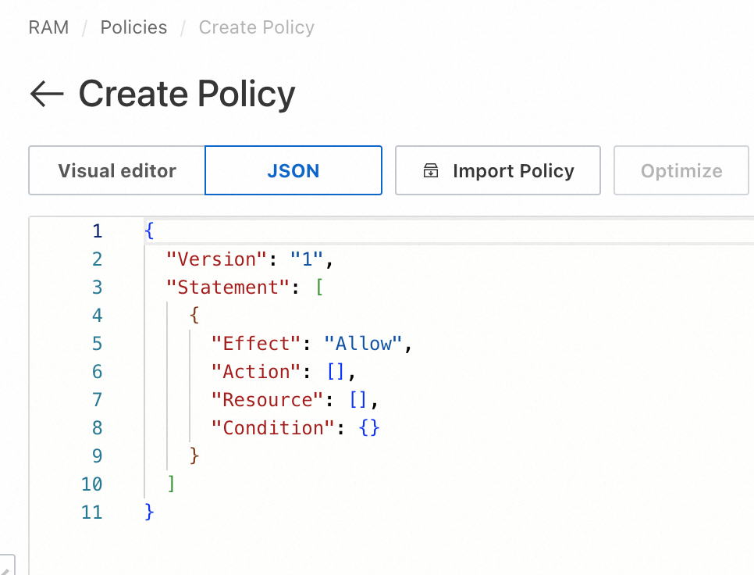Click inside the empty Action array brackets
The image size is (754, 575).
336,372
